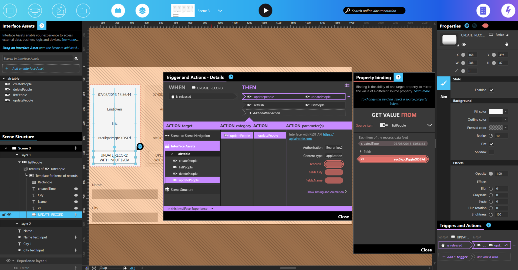Screen dimensions: 518x270
Task: Click the folder icon in top toolbar
Action: pos(83,11)
